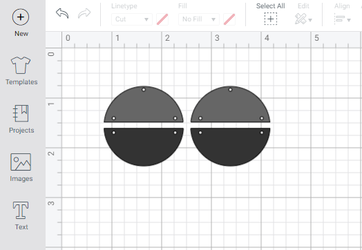Click the Images label
This screenshot has height=250, width=362.
pos(21,178)
